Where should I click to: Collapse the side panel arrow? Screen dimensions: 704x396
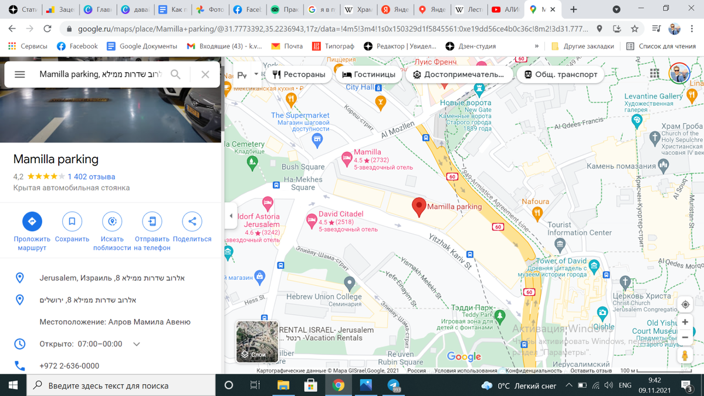point(231,216)
